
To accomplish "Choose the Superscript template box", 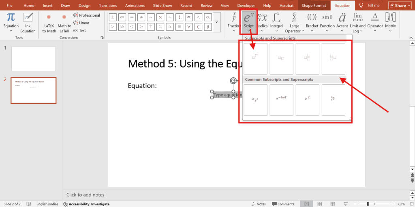I will coord(255,59).
